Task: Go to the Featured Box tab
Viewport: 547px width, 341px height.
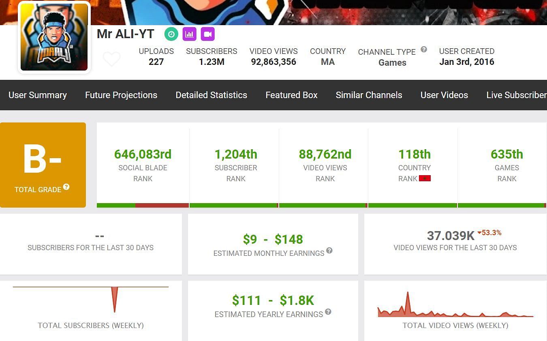Action: tap(291, 95)
